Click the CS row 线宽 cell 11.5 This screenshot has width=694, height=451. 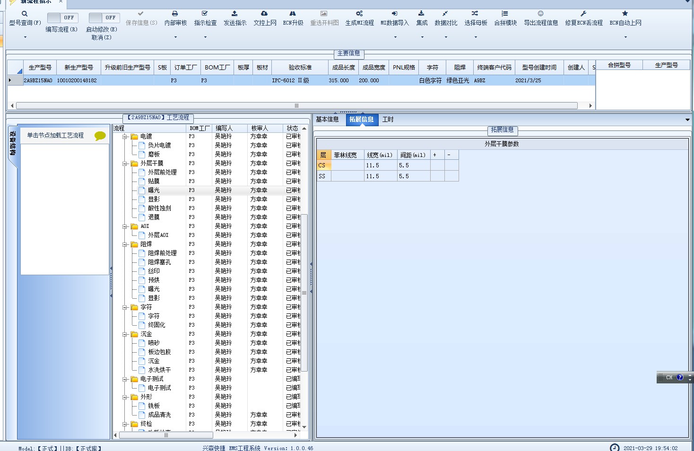click(381, 165)
